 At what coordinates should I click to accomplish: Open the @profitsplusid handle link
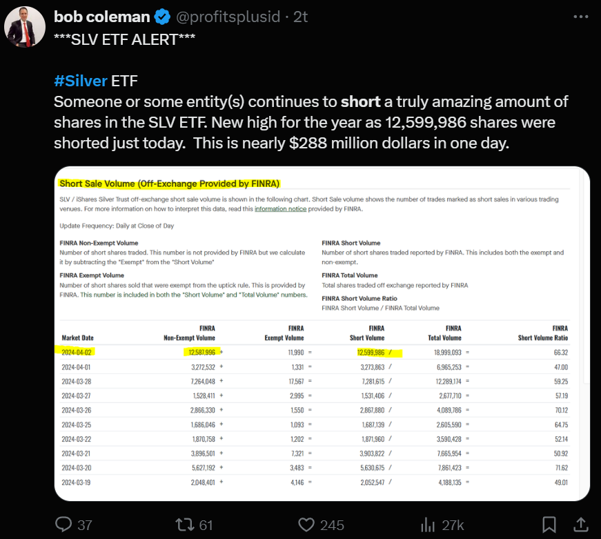click(x=228, y=17)
